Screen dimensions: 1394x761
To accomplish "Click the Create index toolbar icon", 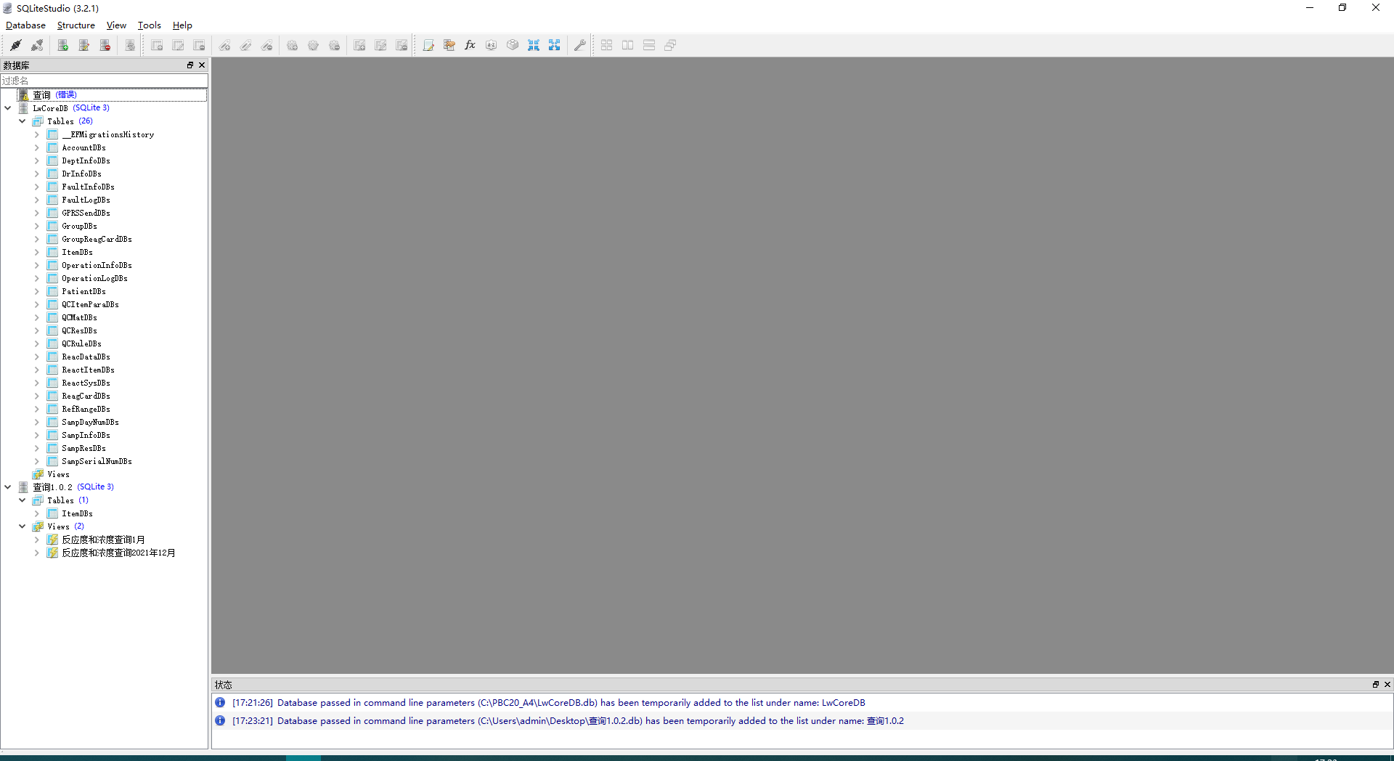I will click(x=225, y=45).
